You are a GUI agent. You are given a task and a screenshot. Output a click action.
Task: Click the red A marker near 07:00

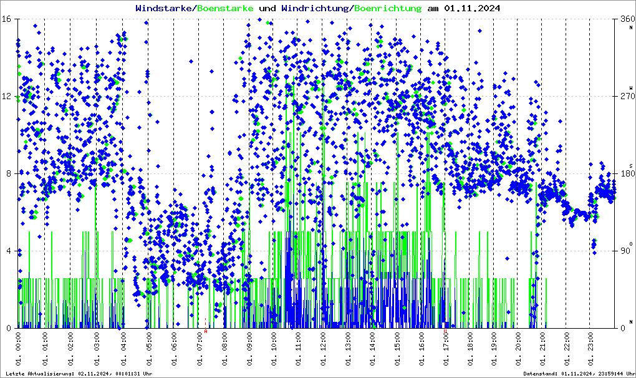206,332
